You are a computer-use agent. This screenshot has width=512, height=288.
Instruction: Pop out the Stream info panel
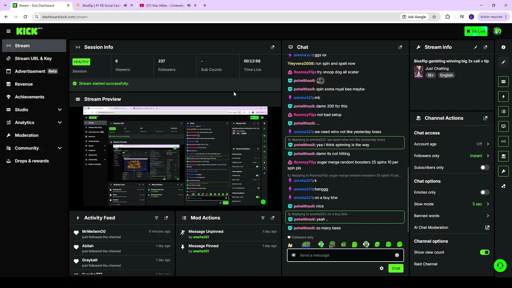point(485,47)
